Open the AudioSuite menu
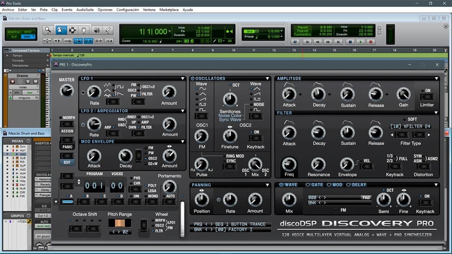Image resolution: width=452 pixels, height=254 pixels. pyautogui.click(x=85, y=10)
